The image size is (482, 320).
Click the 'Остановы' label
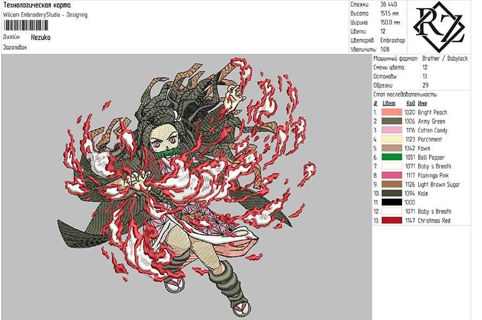tap(385, 76)
